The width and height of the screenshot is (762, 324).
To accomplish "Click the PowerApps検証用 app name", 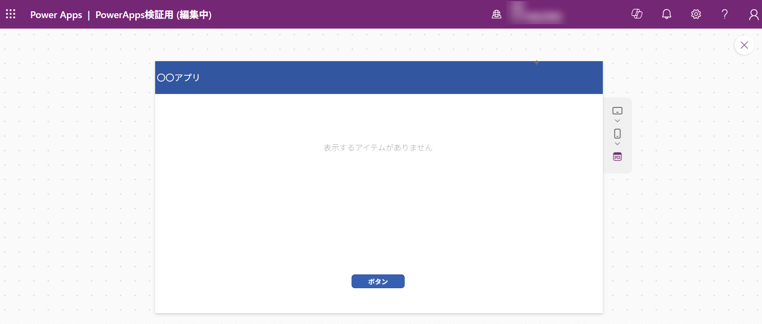I will pos(153,15).
